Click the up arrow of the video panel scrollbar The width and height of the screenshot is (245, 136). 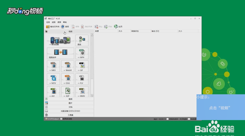pyautogui.click(x=92, y=35)
